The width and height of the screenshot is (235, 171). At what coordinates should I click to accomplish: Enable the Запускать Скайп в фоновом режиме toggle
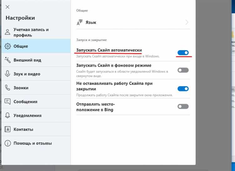[183, 70]
